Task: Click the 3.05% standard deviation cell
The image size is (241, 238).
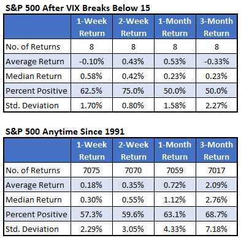Action: [x=133, y=229]
